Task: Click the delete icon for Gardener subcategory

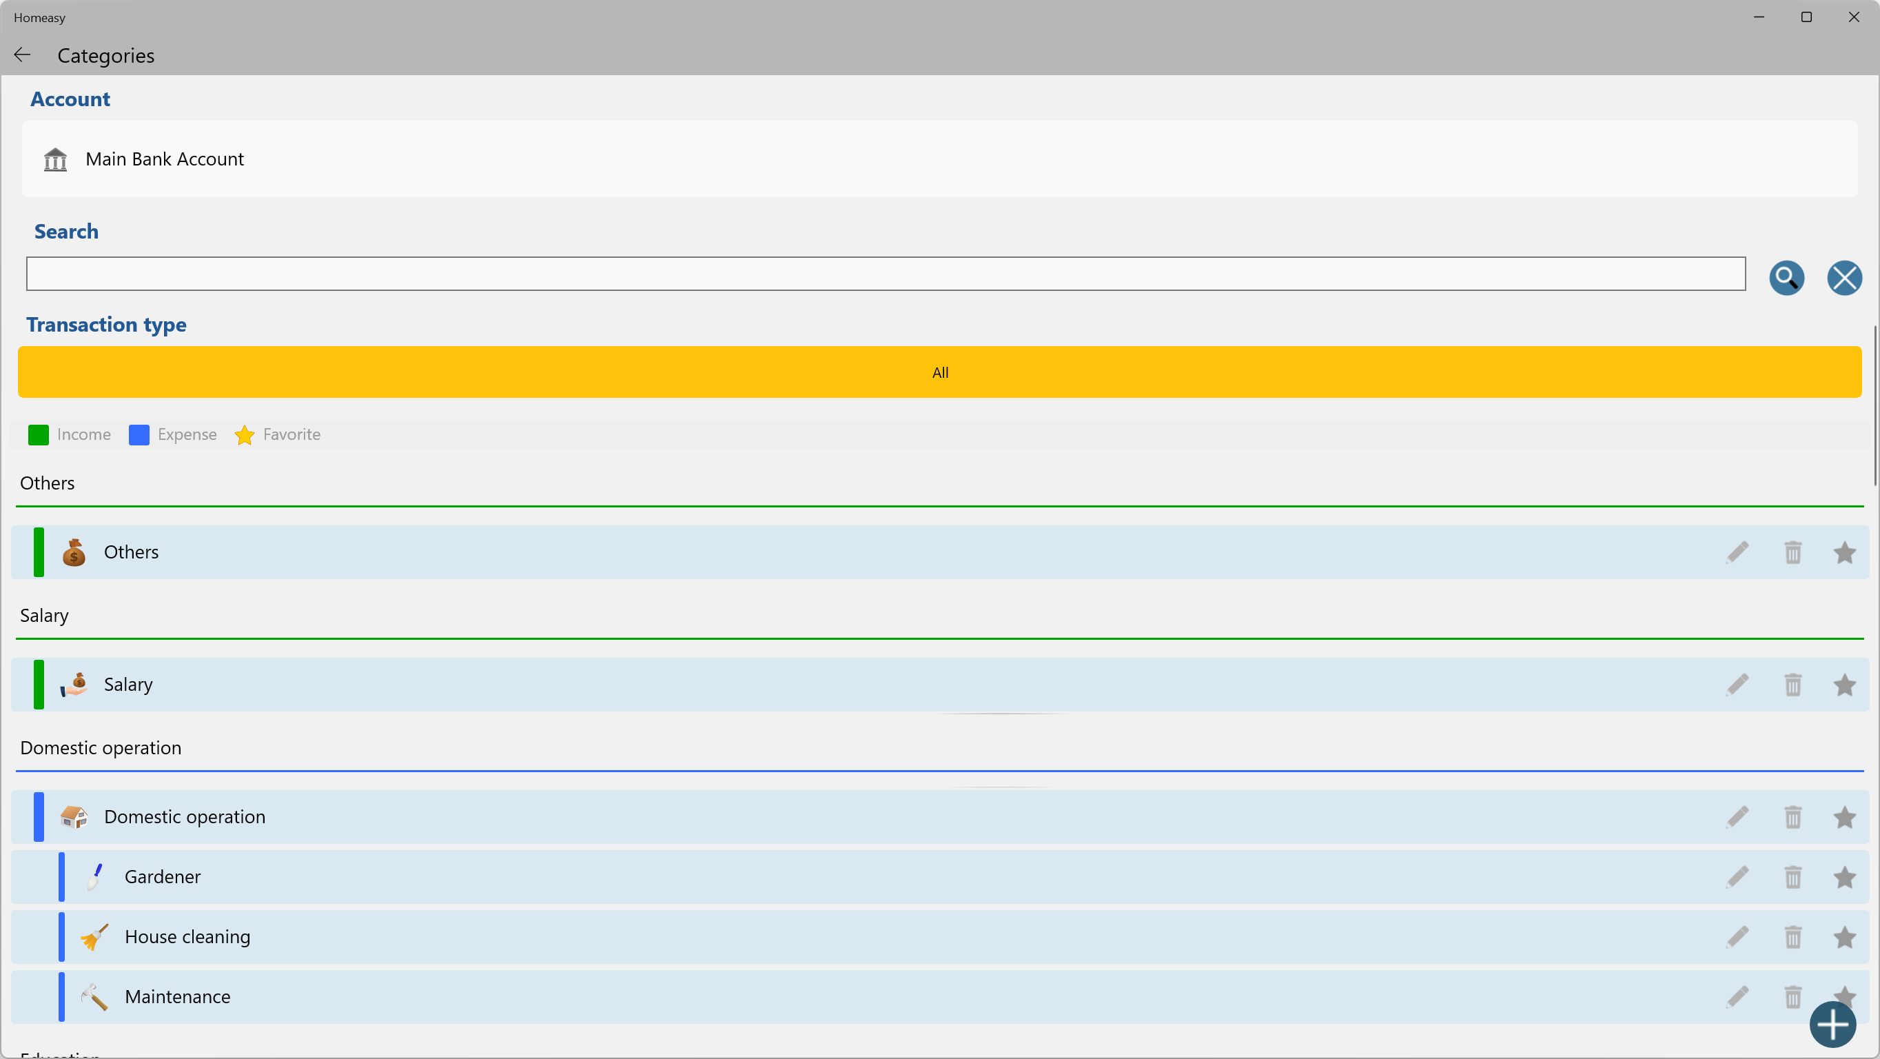Action: [1793, 876]
